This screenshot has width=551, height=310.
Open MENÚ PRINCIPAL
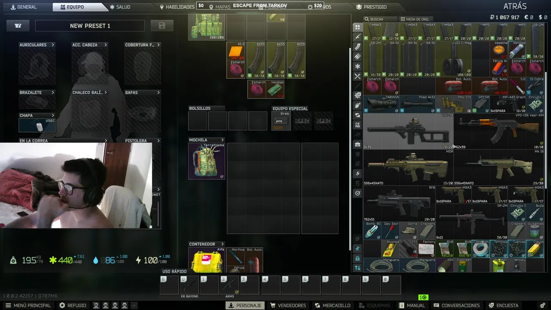pyautogui.click(x=28, y=305)
